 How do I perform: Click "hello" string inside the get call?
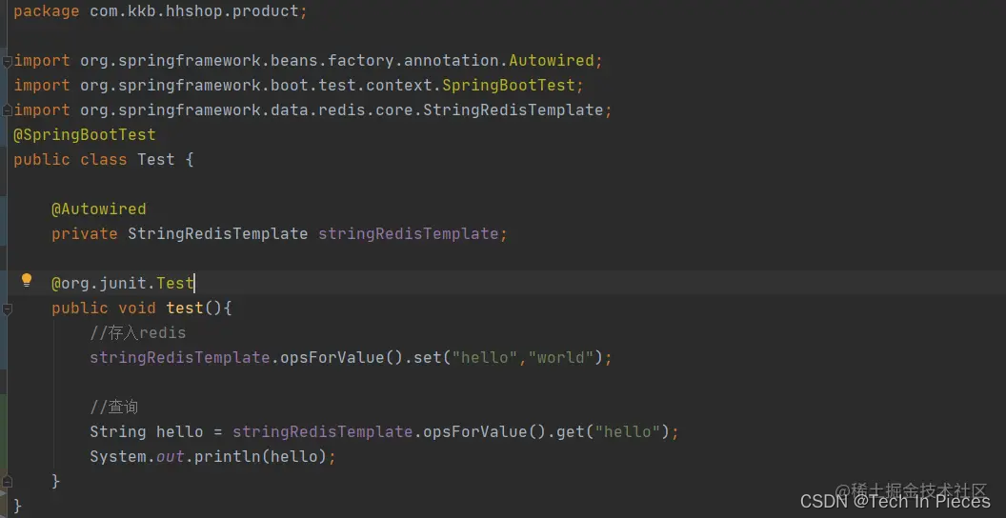tap(628, 432)
